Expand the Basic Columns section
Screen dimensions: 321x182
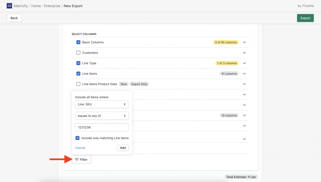pos(244,42)
